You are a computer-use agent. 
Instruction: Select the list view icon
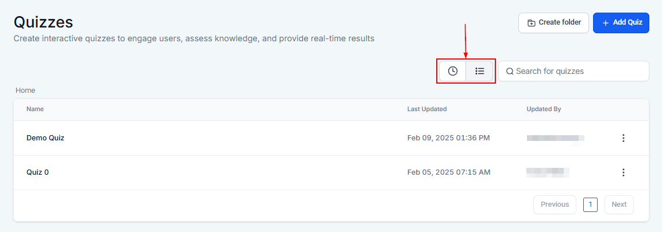479,71
